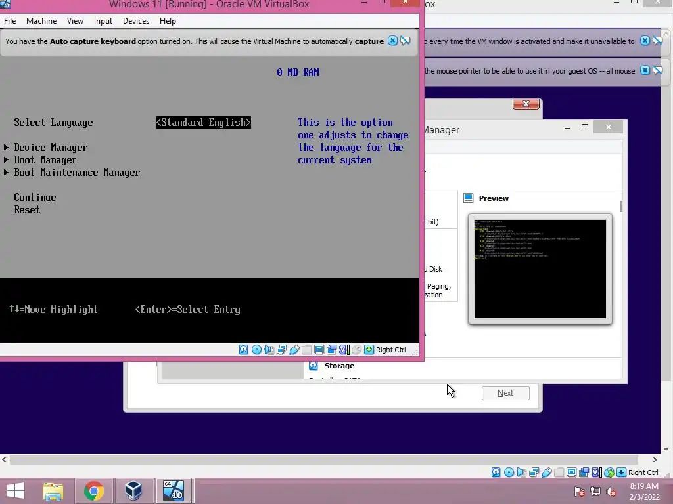
Task: Click the muted volume tray icon
Action: (x=611, y=492)
